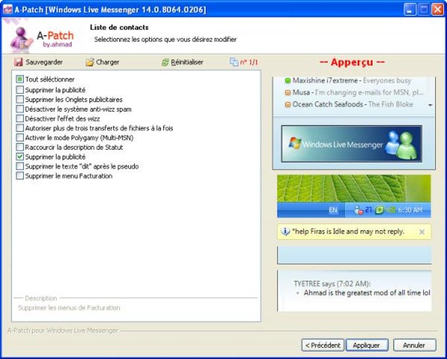This screenshot has height=359, width=447.
Task: Click Musa's orange status icon
Action: [288, 93]
